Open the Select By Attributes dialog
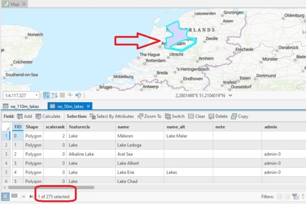 (x=111, y=116)
